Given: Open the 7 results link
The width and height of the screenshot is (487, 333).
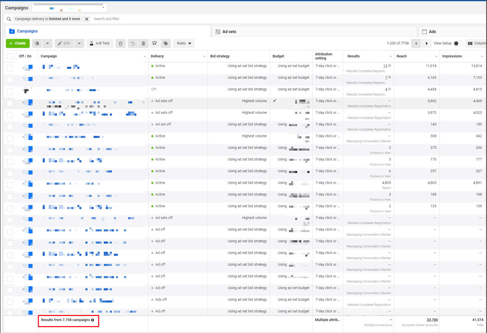Looking at the screenshot, I should [x=386, y=77].
